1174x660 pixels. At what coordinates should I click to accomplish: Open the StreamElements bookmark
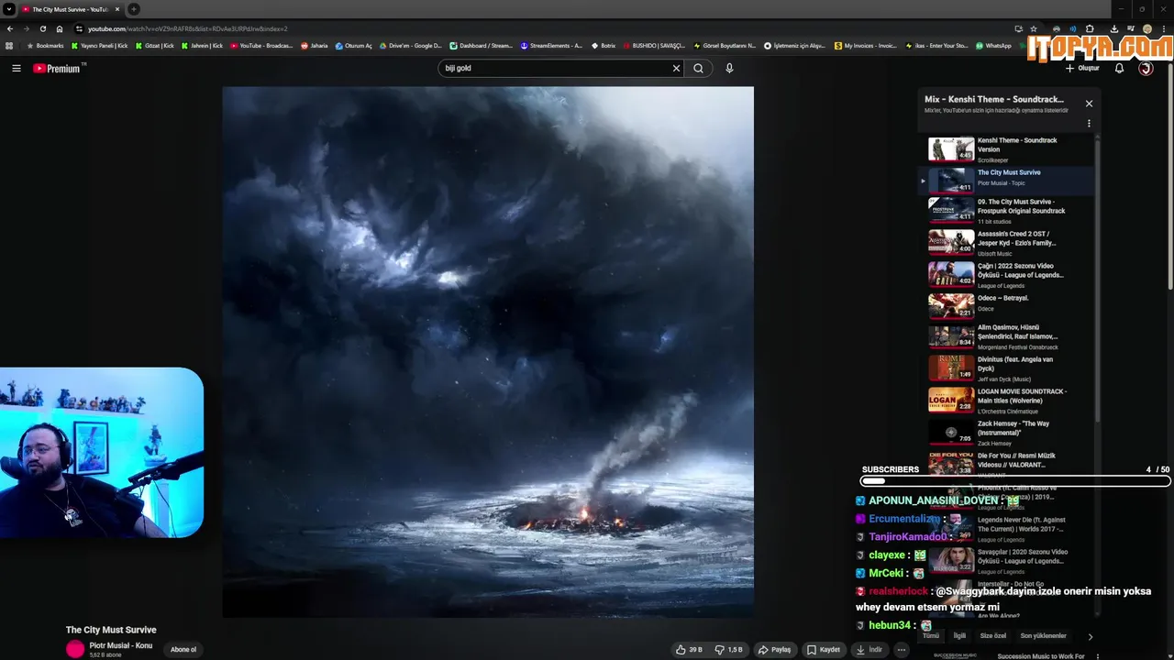[x=551, y=45]
